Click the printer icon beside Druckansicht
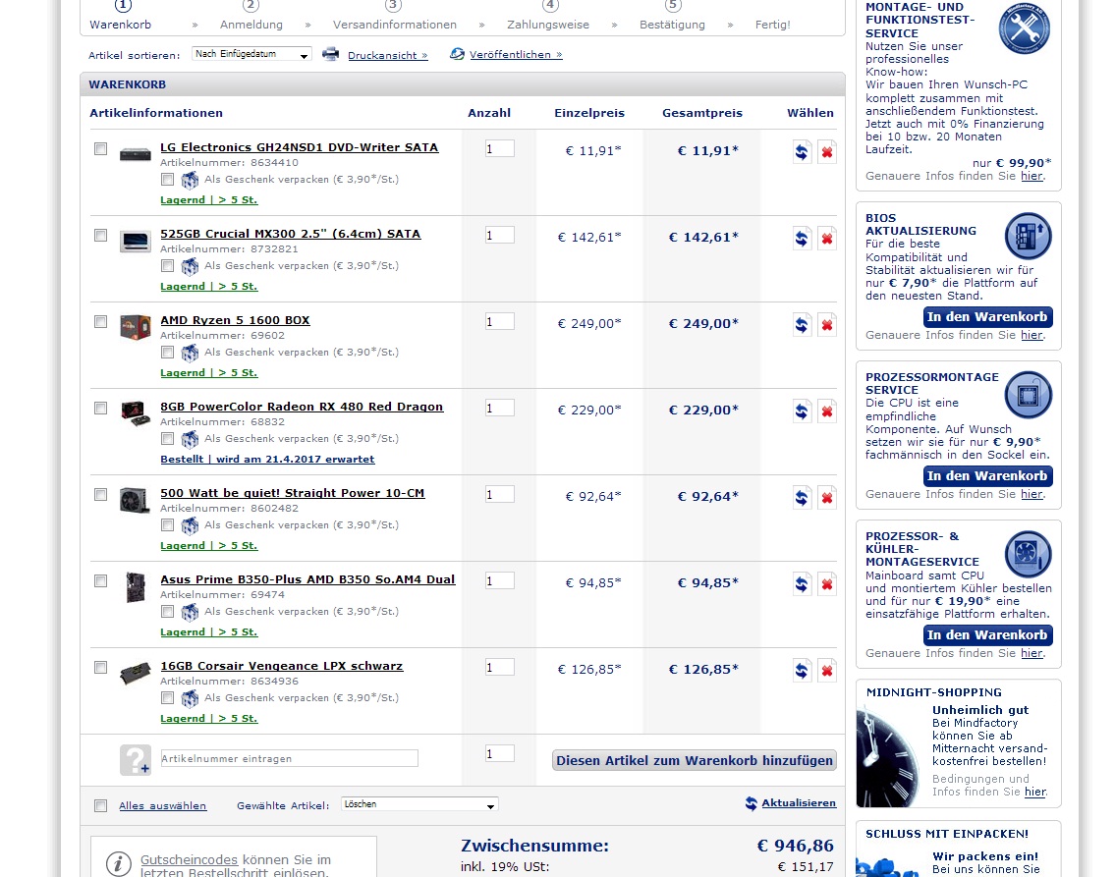Viewport: 1115px width, 877px height. click(331, 54)
